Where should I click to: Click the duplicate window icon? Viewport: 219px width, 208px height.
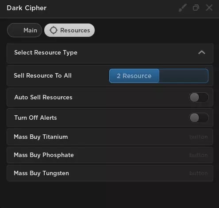196,8
